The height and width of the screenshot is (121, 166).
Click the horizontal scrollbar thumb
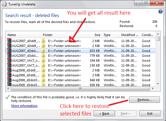(80, 88)
